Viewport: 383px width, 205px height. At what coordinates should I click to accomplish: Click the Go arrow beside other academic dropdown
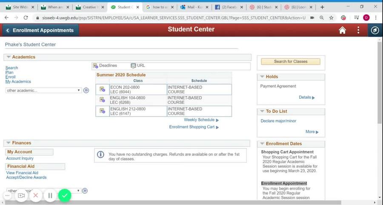[86, 91]
